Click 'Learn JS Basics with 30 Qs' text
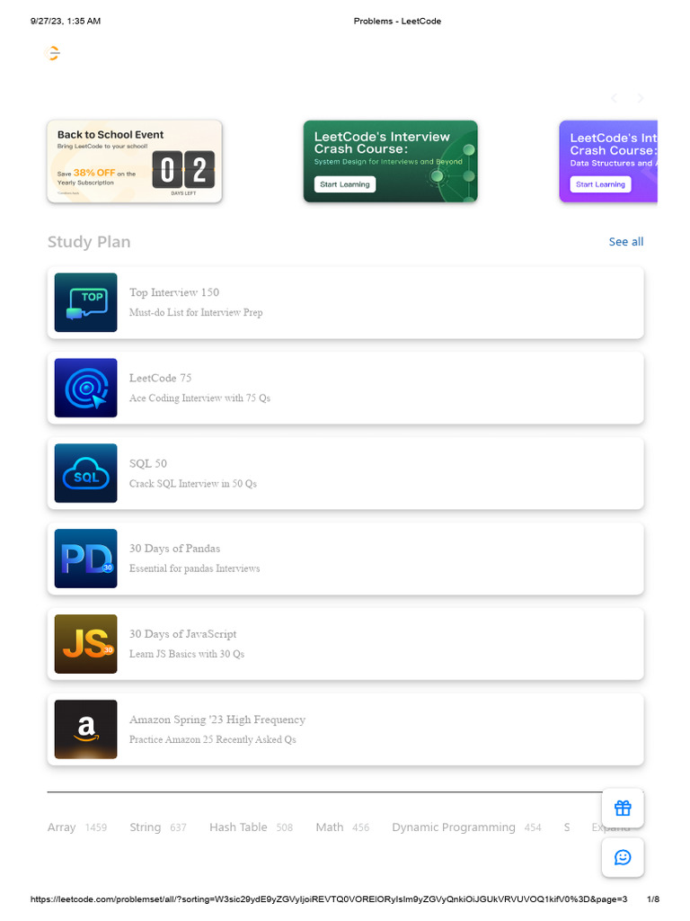 coord(187,654)
